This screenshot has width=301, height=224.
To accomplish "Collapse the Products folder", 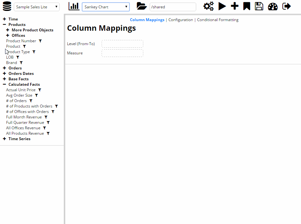I will [4, 25].
